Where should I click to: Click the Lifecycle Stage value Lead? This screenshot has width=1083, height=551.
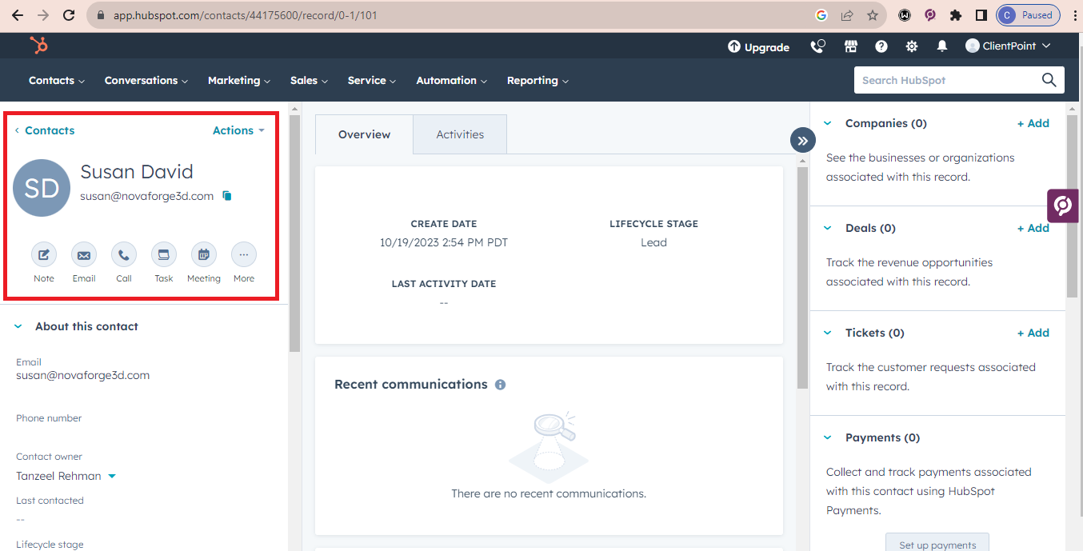[653, 242]
